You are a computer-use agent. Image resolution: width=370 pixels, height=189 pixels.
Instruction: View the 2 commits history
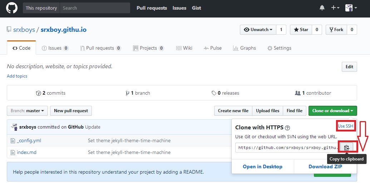point(50,93)
